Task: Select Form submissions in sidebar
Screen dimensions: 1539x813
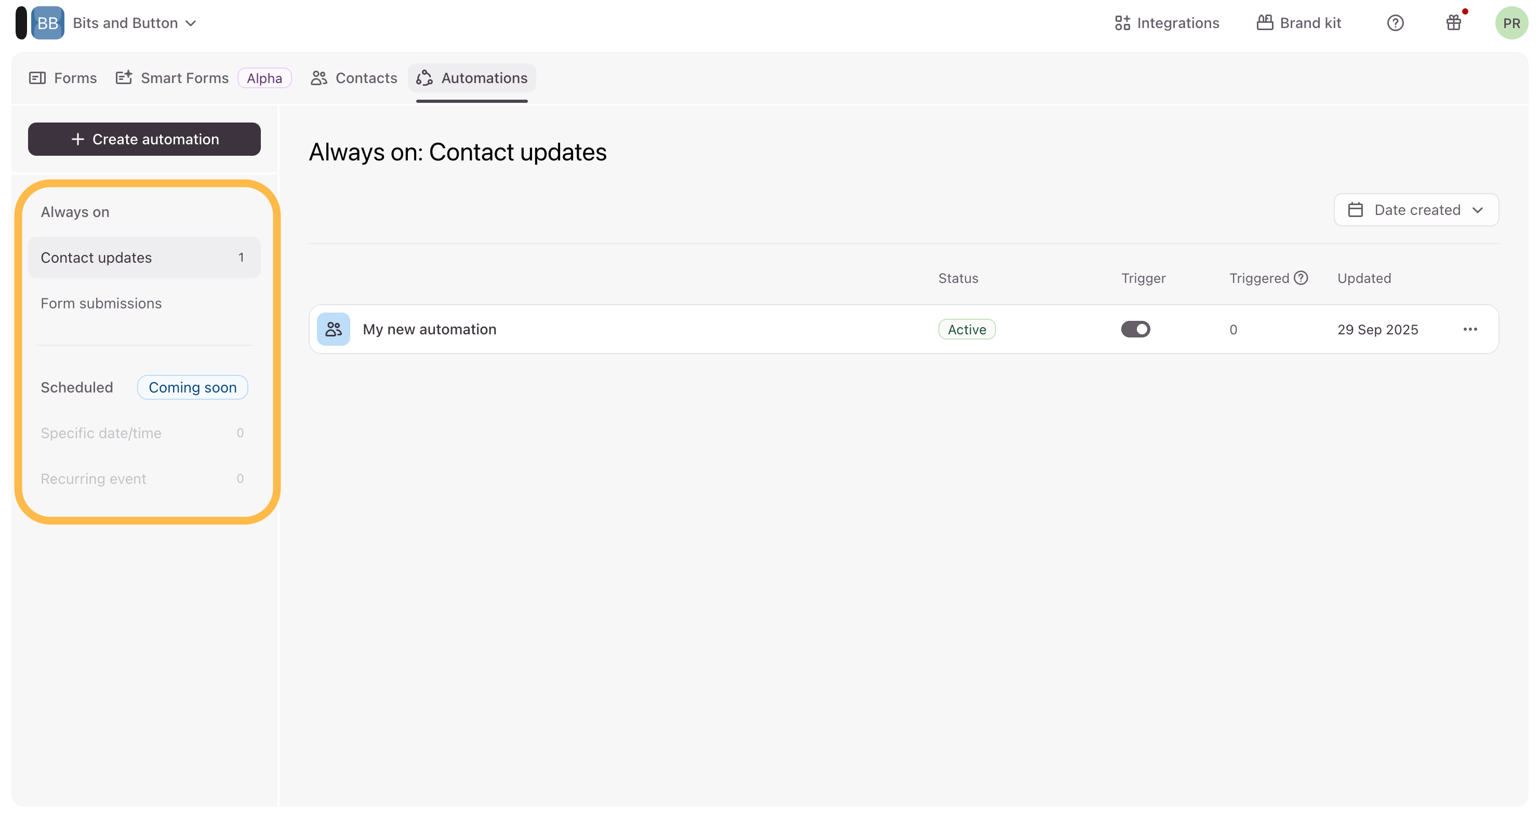Action: coord(101,303)
